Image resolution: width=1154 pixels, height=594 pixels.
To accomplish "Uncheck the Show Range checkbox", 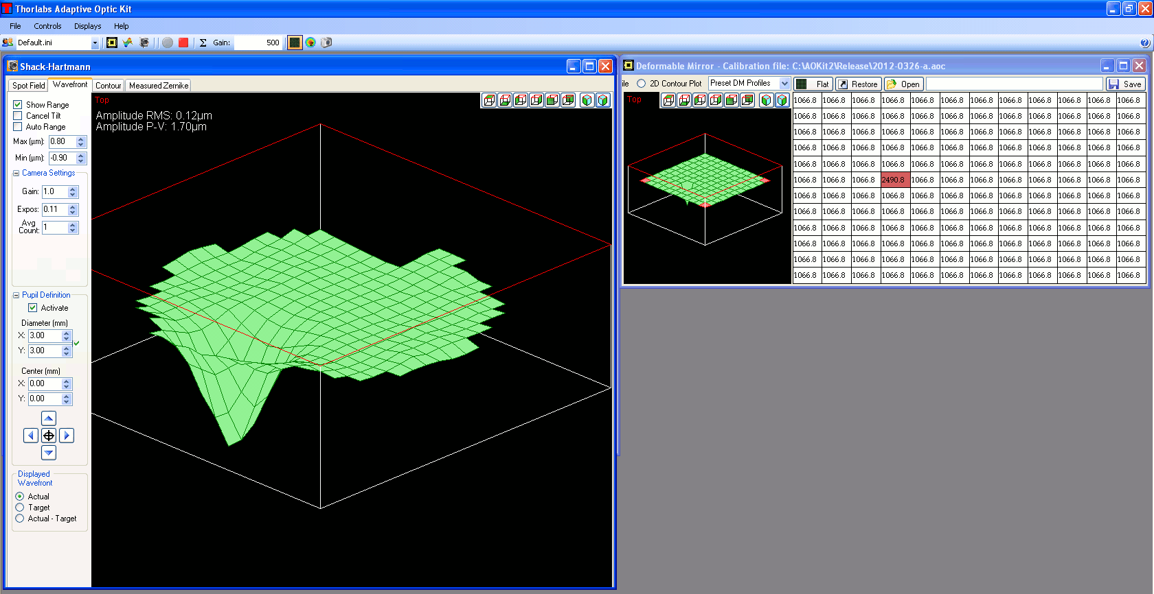I will pyautogui.click(x=18, y=105).
